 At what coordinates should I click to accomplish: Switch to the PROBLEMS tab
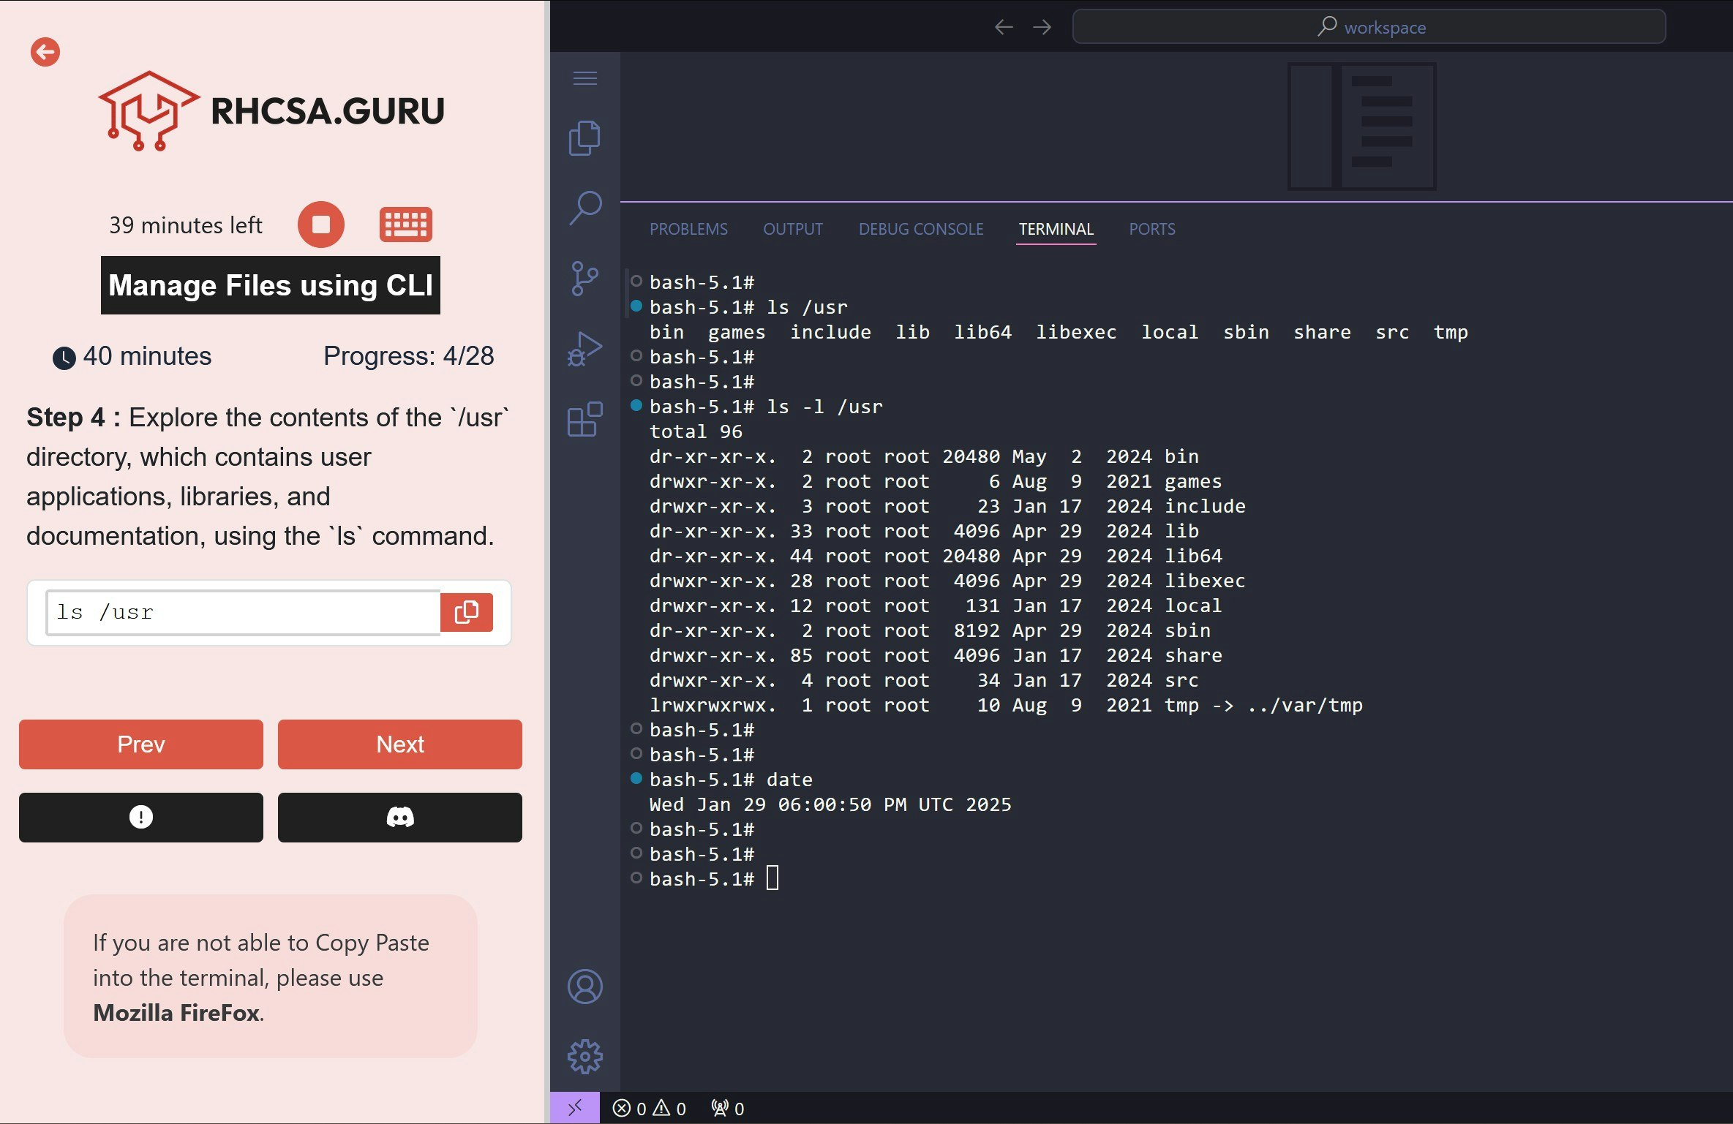pyautogui.click(x=688, y=229)
